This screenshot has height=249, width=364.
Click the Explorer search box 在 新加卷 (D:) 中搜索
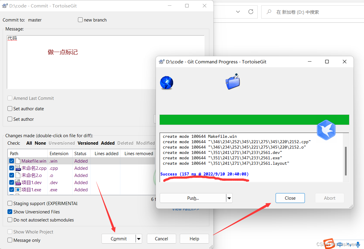click(x=312, y=12)
